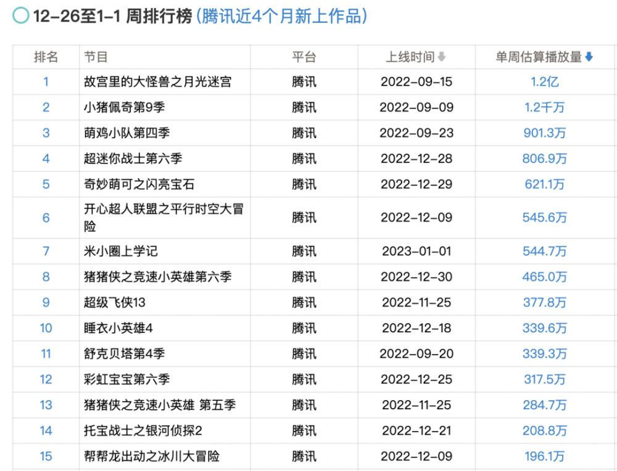Select 帮帮龙出动之冰川大冒险 program
Viewport: 617px width, 471px height.
click(152, 456)
